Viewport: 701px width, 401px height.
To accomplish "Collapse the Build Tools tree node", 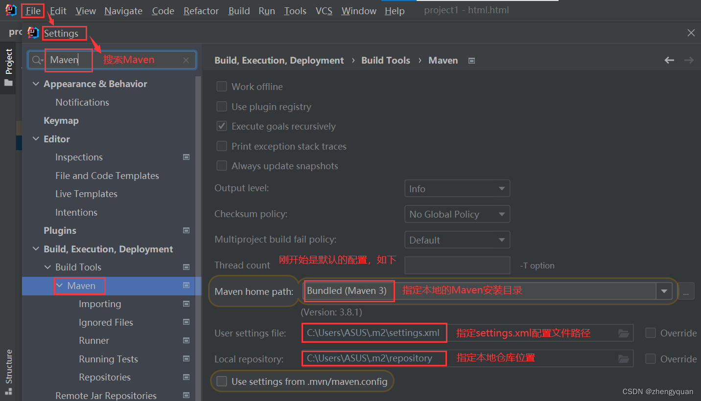I will pos(47,267).
